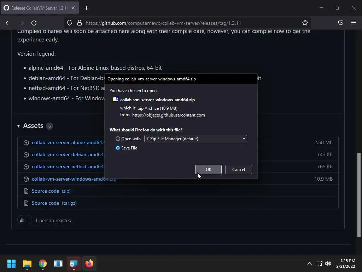Click the forward navigation arrow
The width and height of the screenshot is (362, 272).
coord(21,23)
